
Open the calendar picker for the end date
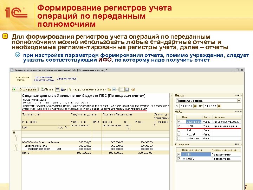click(219, 106)
